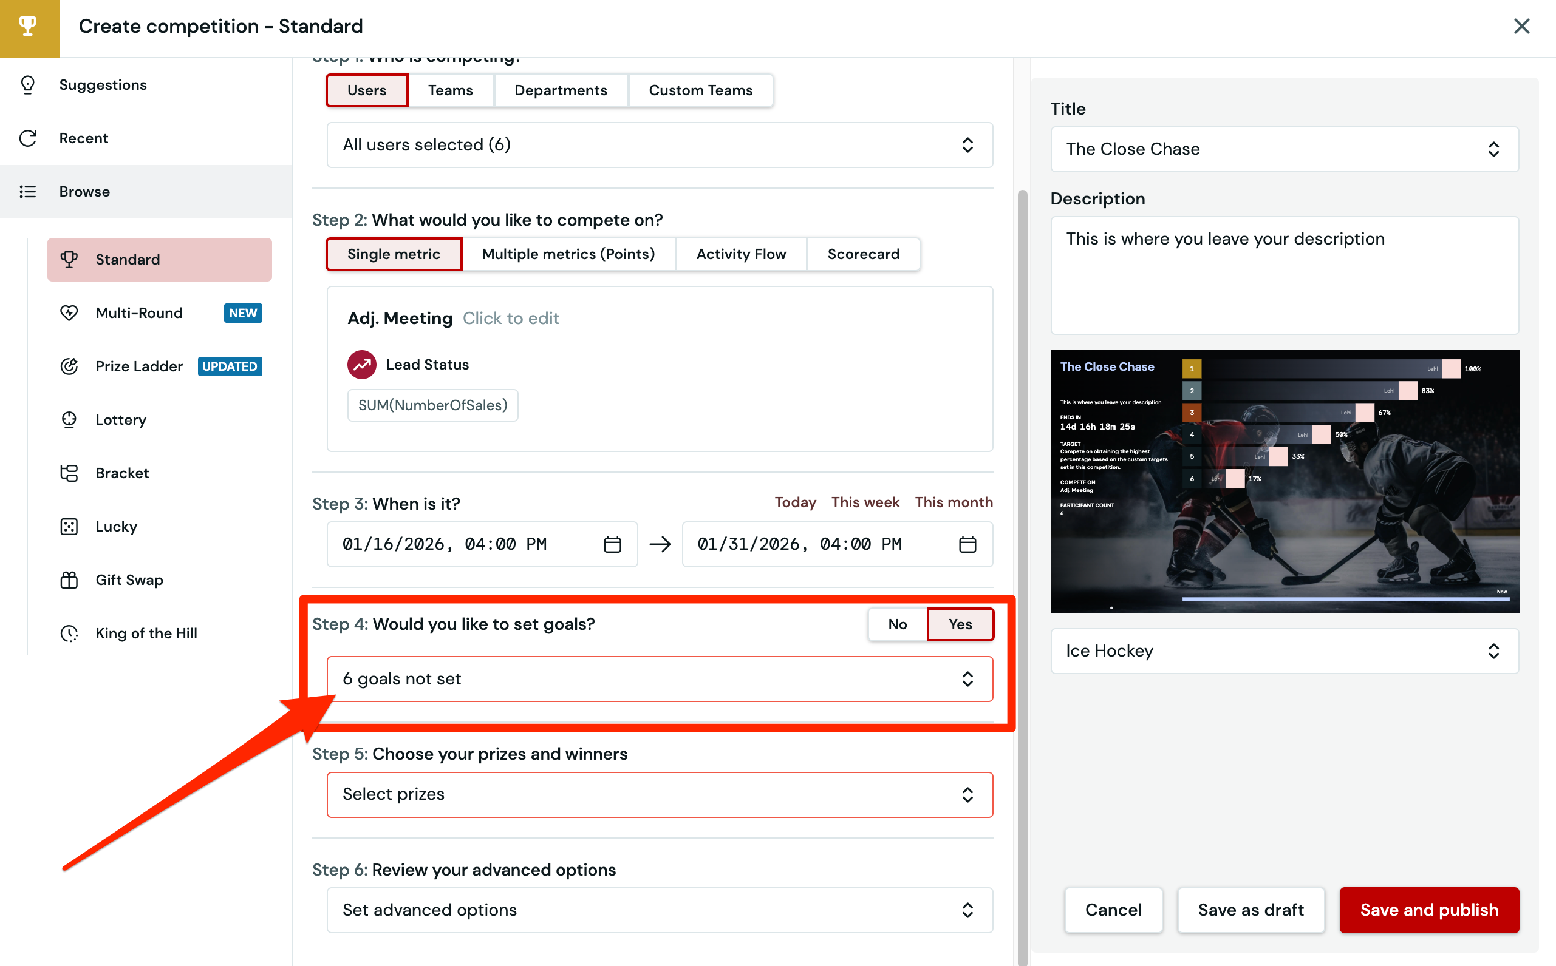Open the Select prizes dropdown
Viewport: 1556px width, 966px height.
coord(659,794)
